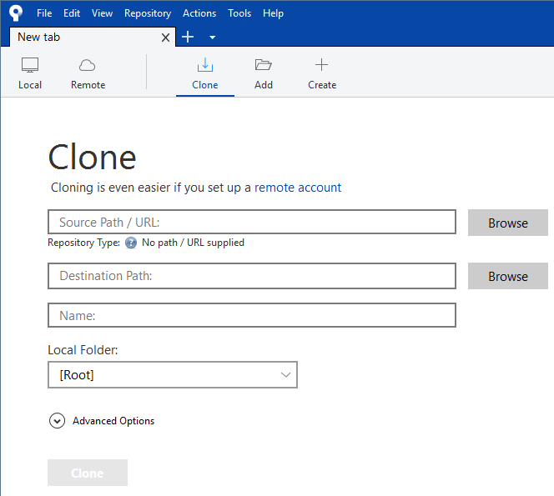Select the New tab tab
This screenshot has width=554, height=496.
93,37
